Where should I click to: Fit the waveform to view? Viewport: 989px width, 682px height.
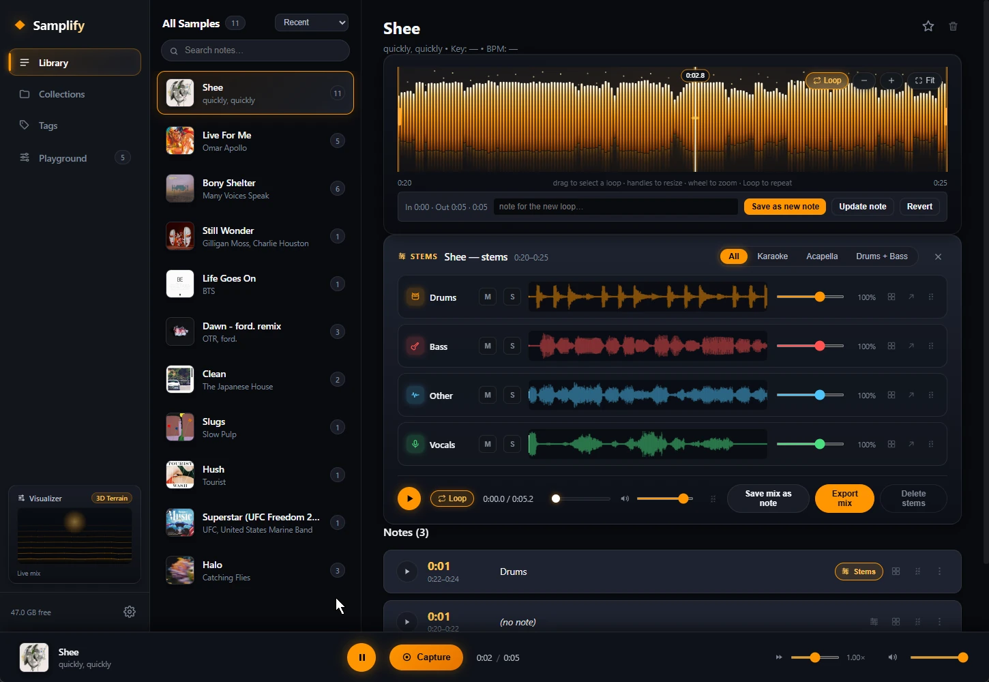(925, 80)
